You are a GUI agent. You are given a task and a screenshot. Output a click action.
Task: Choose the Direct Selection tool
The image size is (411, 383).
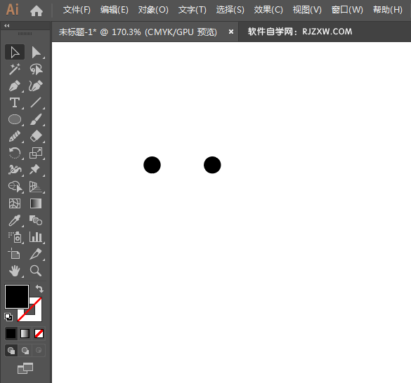36,53
